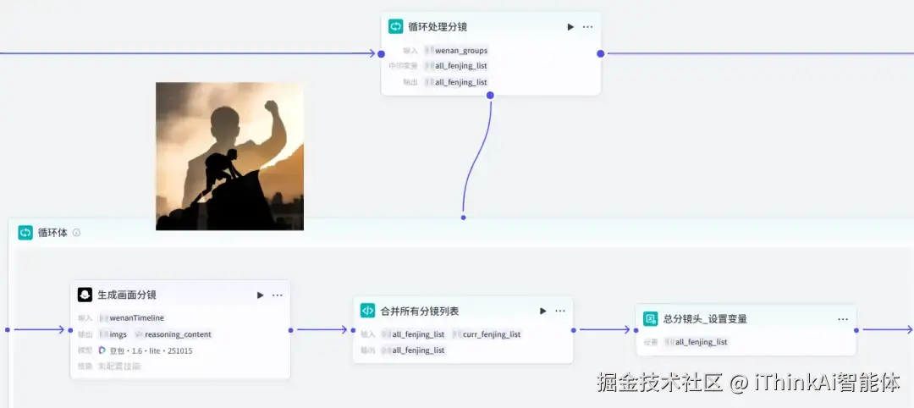Click the input port of 总分镜头_设置变量 node

636,330
